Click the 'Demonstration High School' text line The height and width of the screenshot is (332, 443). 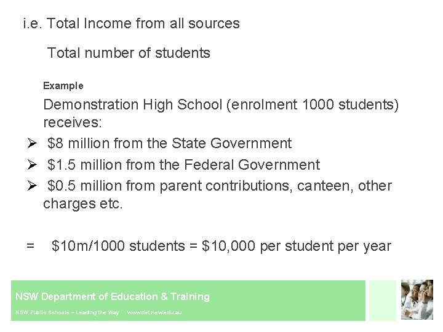pos(221,105)
